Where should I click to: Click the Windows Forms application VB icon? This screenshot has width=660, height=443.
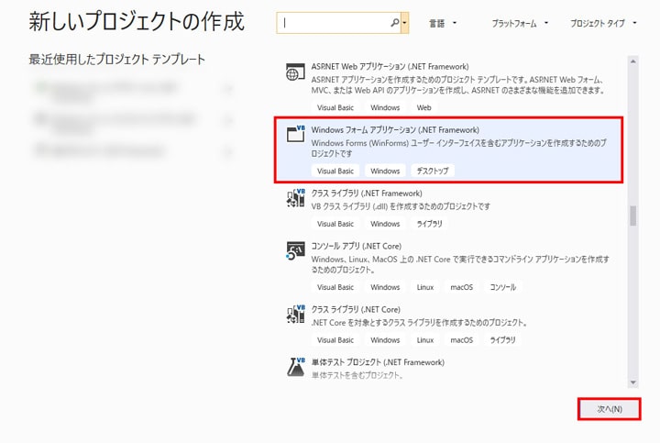point(295,134)
